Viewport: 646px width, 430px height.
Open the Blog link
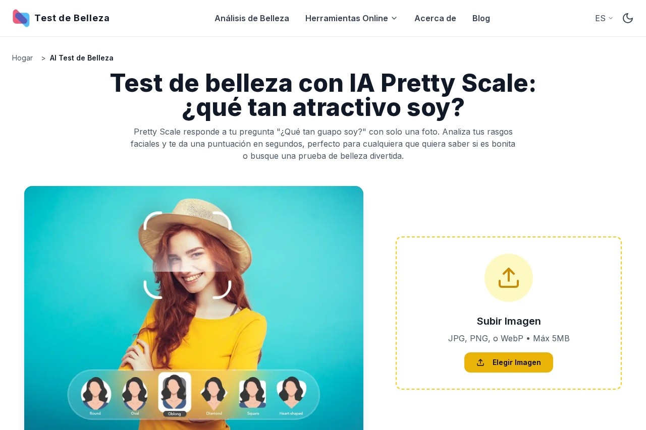pos(481,18)
